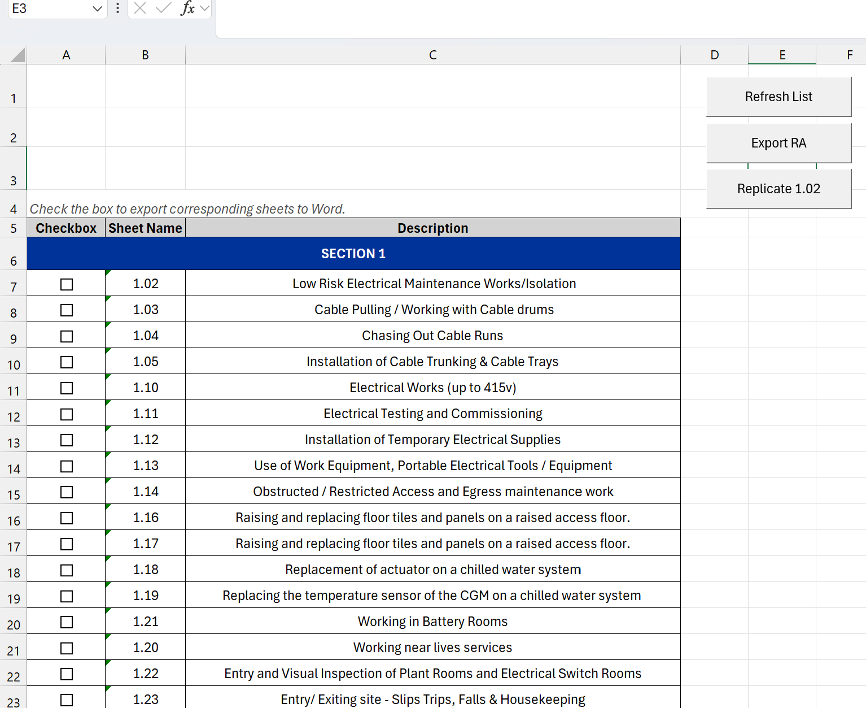The height and width of the screenshot is (708, 866).
Task: Select the Sheet Name header cell
Action: (145, 228)
